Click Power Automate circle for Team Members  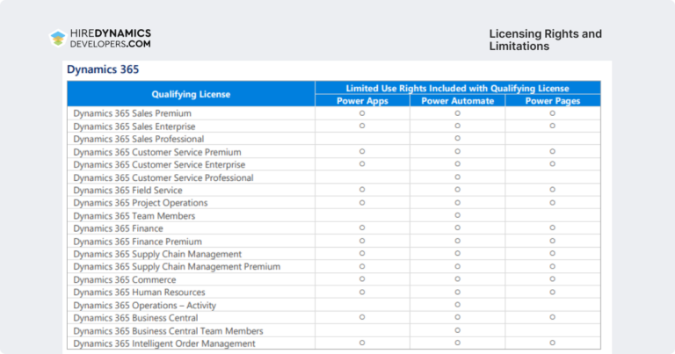pos(458,215)
